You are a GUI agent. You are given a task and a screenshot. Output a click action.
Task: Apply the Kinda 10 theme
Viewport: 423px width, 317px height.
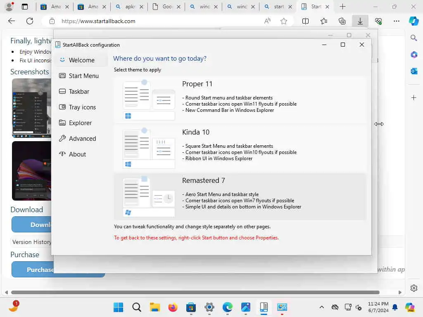click(x=240, y=148)
